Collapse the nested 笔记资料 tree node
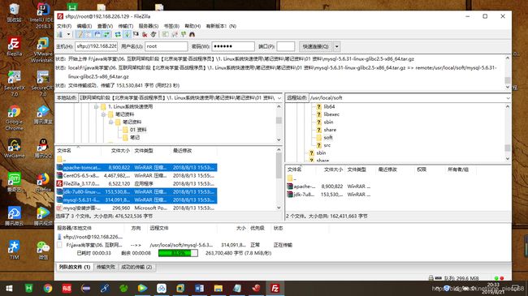Viewport: 528px width, 296px height. click(110, 122)
